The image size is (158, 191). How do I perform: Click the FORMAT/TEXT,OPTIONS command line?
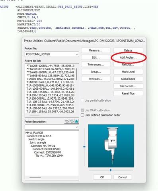(76, 28)
